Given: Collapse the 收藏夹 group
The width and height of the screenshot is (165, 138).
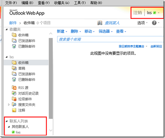Looking at the screenshot, I should (6, 29).
